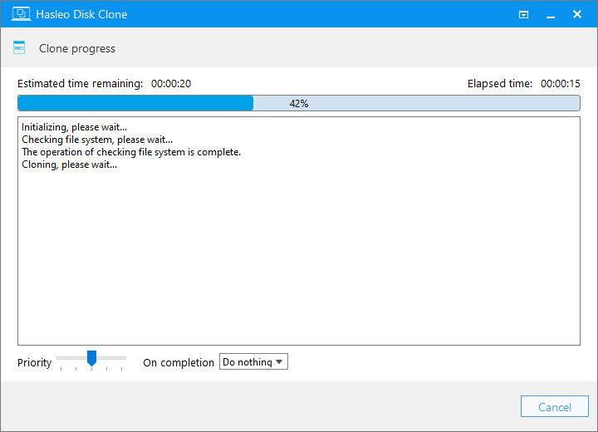
Task: Close the Hasleo Disk Clone window
Action: (577, 14)
